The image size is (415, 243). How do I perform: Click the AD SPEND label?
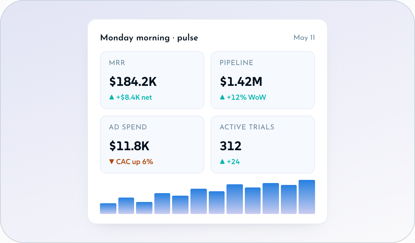pos(128,127)
